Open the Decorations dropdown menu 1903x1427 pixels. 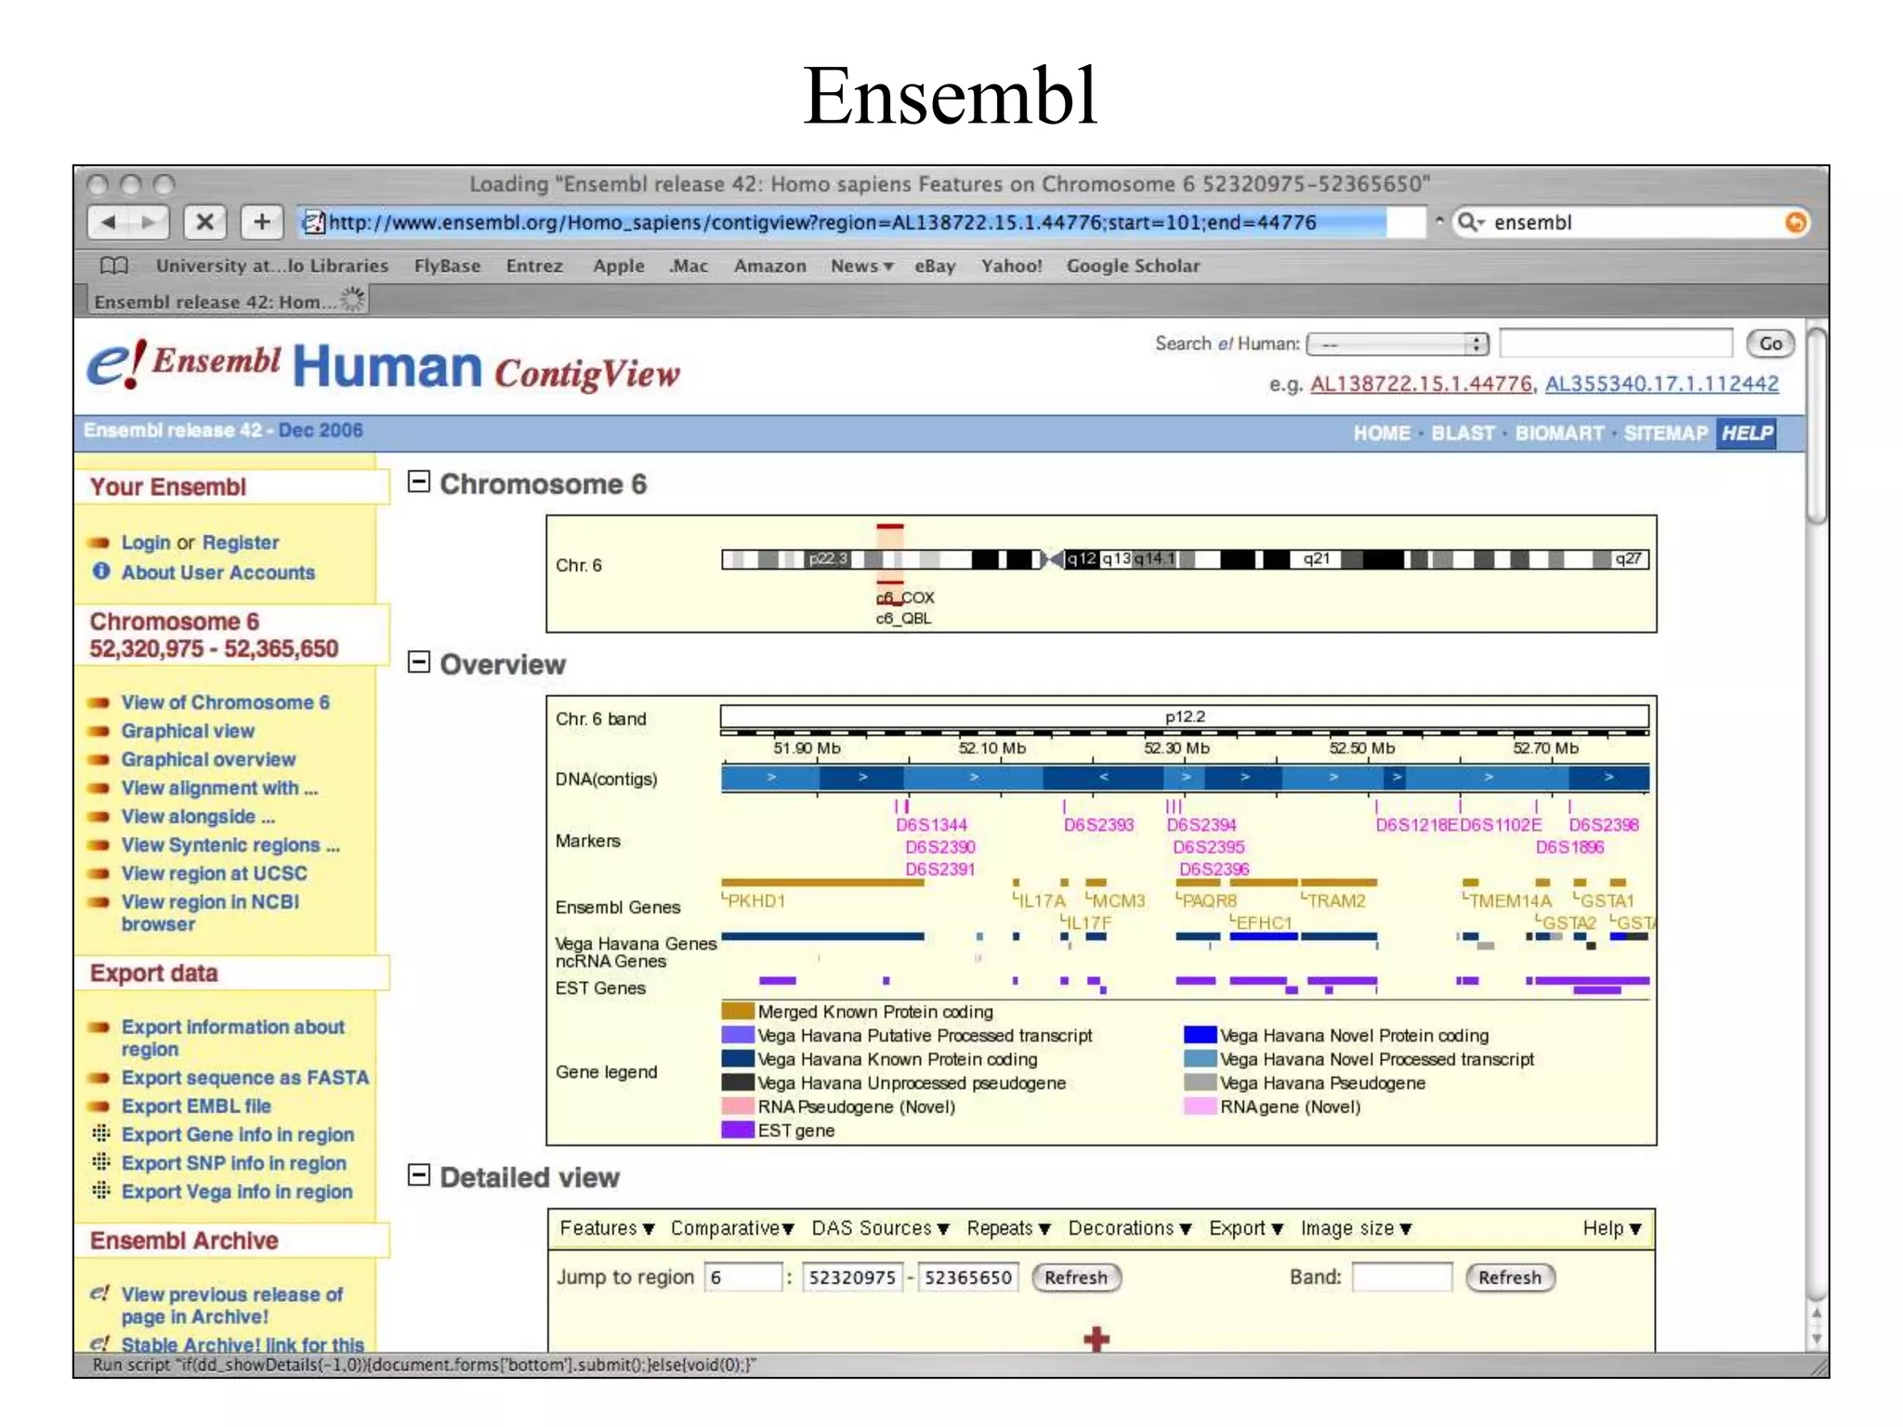pos(1130,1228)
